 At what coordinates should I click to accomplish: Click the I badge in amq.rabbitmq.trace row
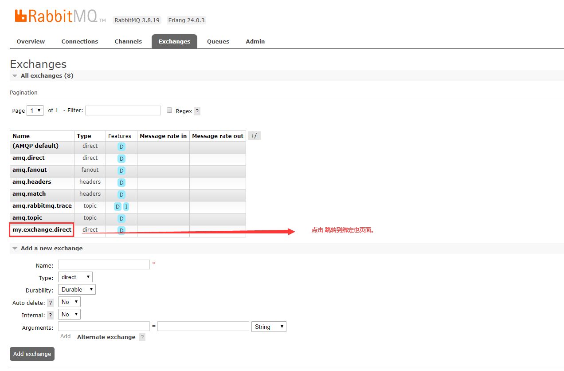126,206
